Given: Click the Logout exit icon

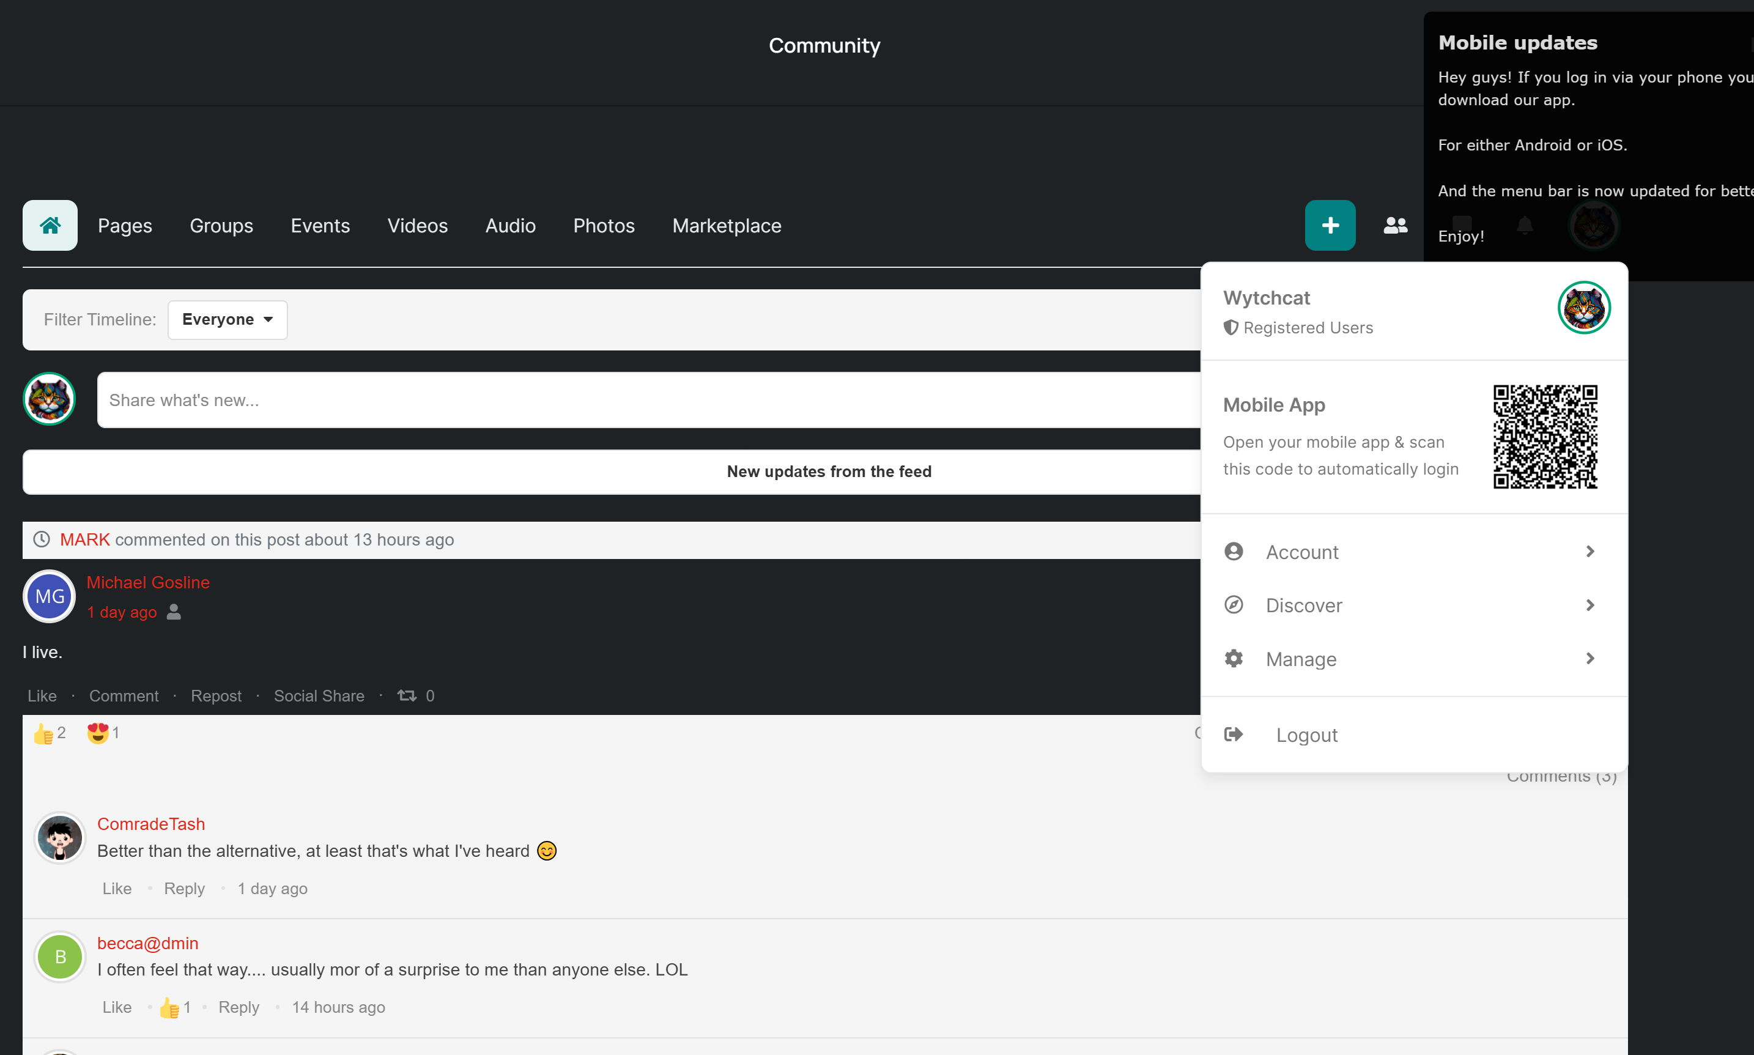Looking at the screenshot, I should tap(1234, 735).
